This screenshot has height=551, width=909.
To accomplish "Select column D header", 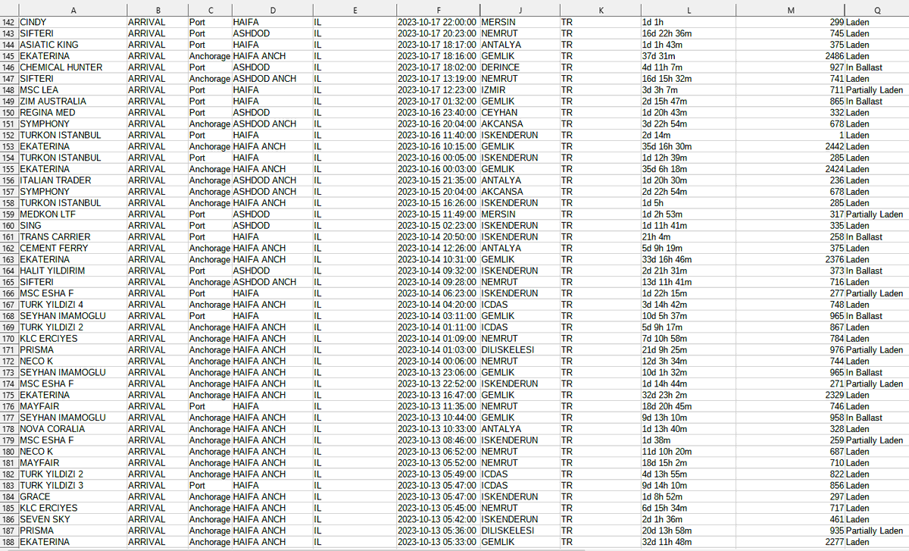I will pyautogui.click(x=271, y=10).
